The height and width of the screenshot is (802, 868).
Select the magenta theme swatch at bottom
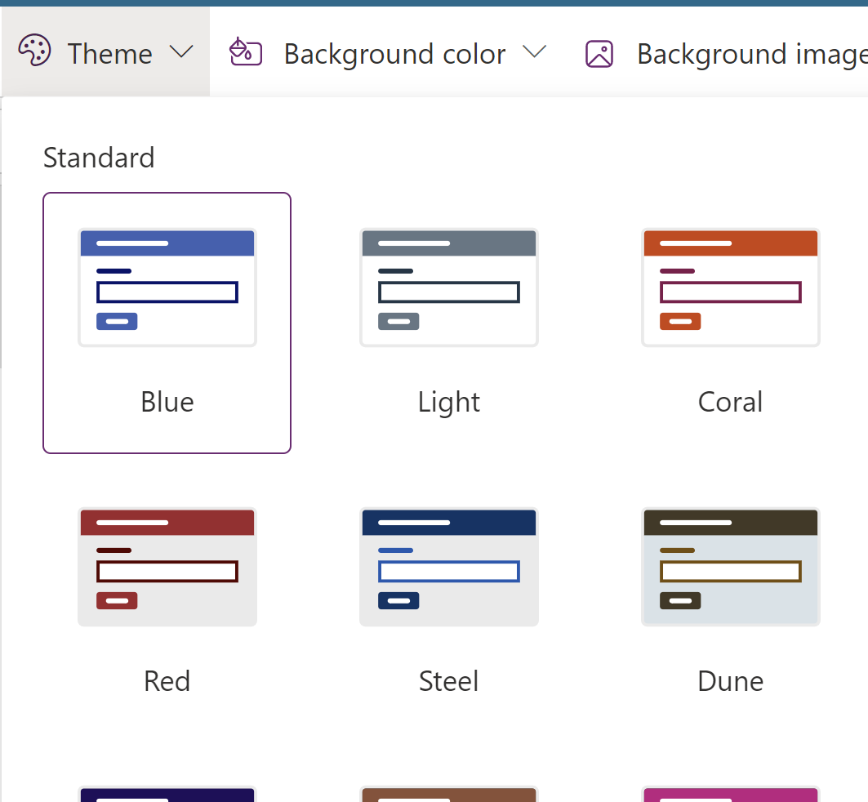(730, 794)
